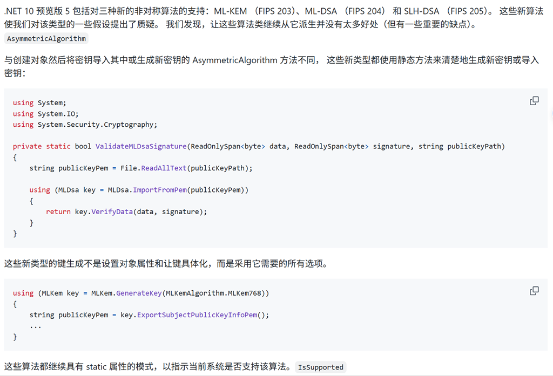Click the IsSupported inline code tag
The height and width of the screenshot is (376, 553).
click(321, 367)
